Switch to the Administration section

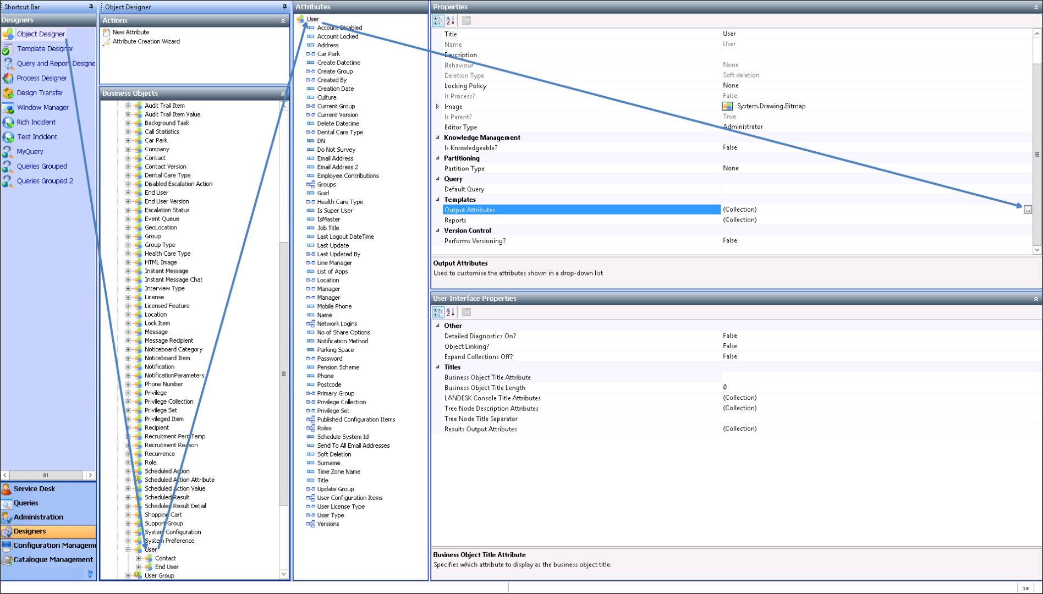pos(39,517)
